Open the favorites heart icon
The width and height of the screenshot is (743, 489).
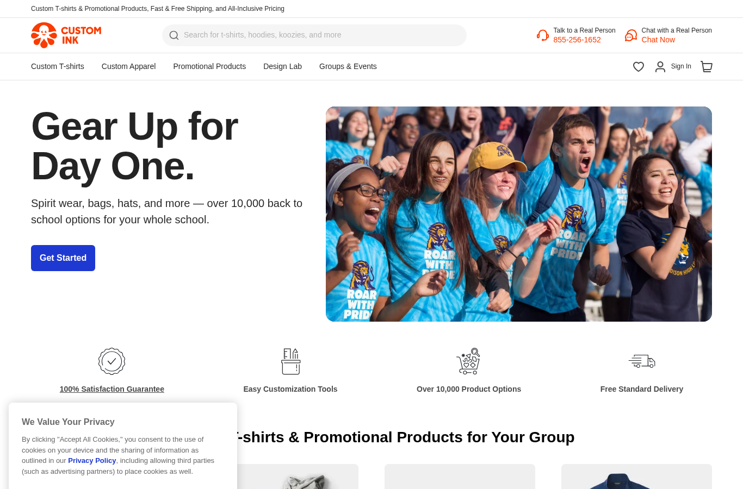pos(639,67)
